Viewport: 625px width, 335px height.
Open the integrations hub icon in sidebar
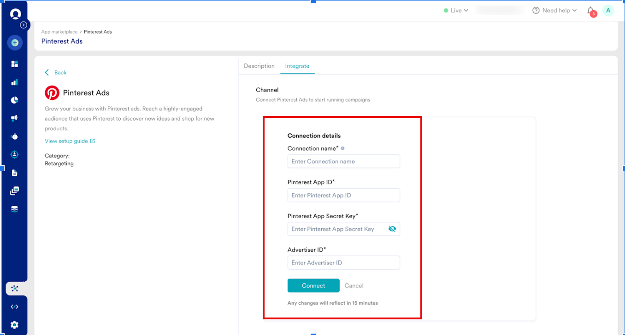coord(15,289)
